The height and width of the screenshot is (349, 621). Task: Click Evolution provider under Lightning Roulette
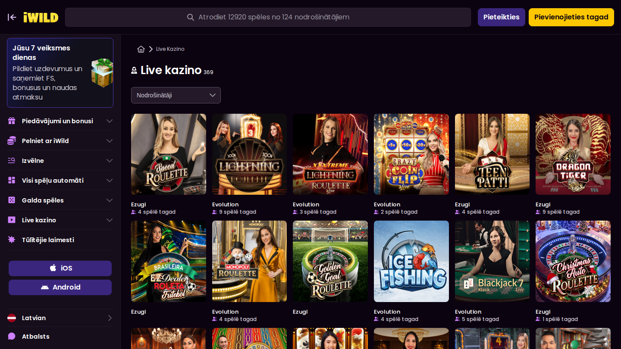[225, 205]
